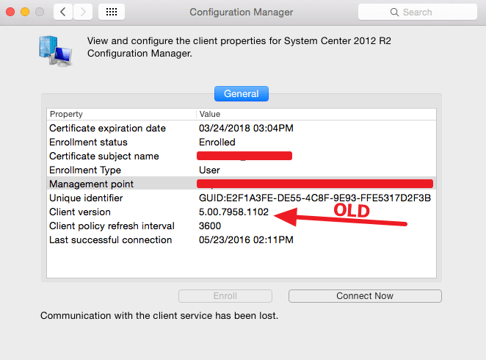486x360 pixels.
Task: Click inside the Search field
Action: pos(415,12)
